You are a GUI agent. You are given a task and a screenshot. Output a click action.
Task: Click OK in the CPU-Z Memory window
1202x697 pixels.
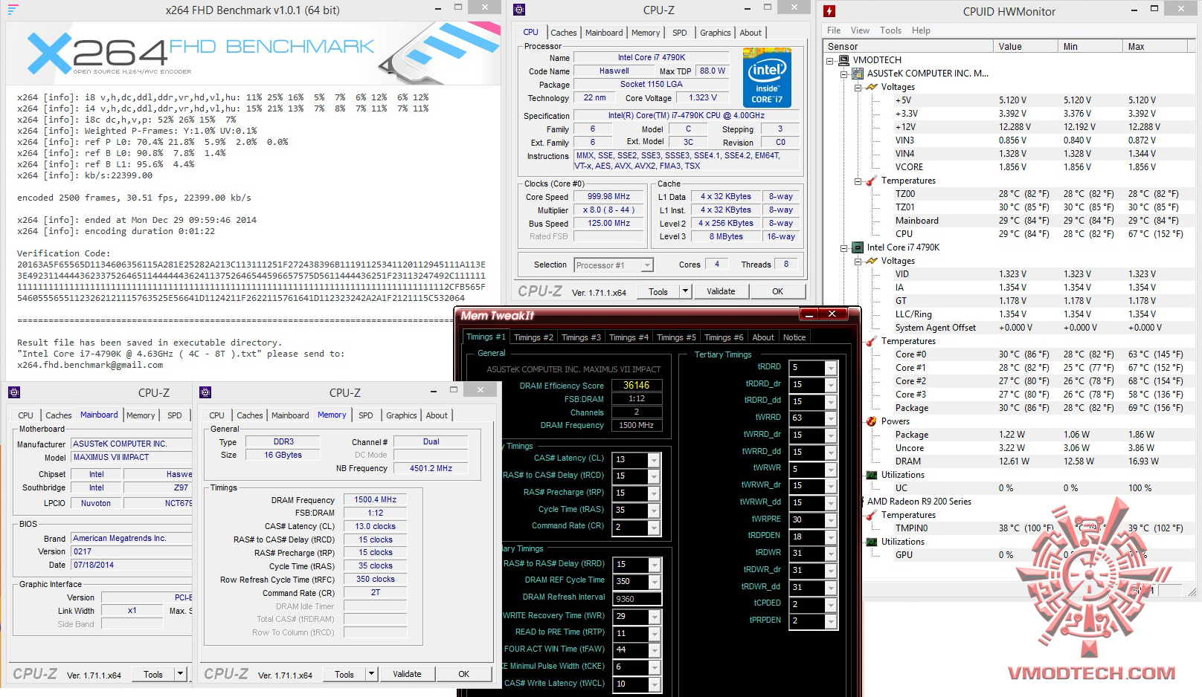coord(463,674)
